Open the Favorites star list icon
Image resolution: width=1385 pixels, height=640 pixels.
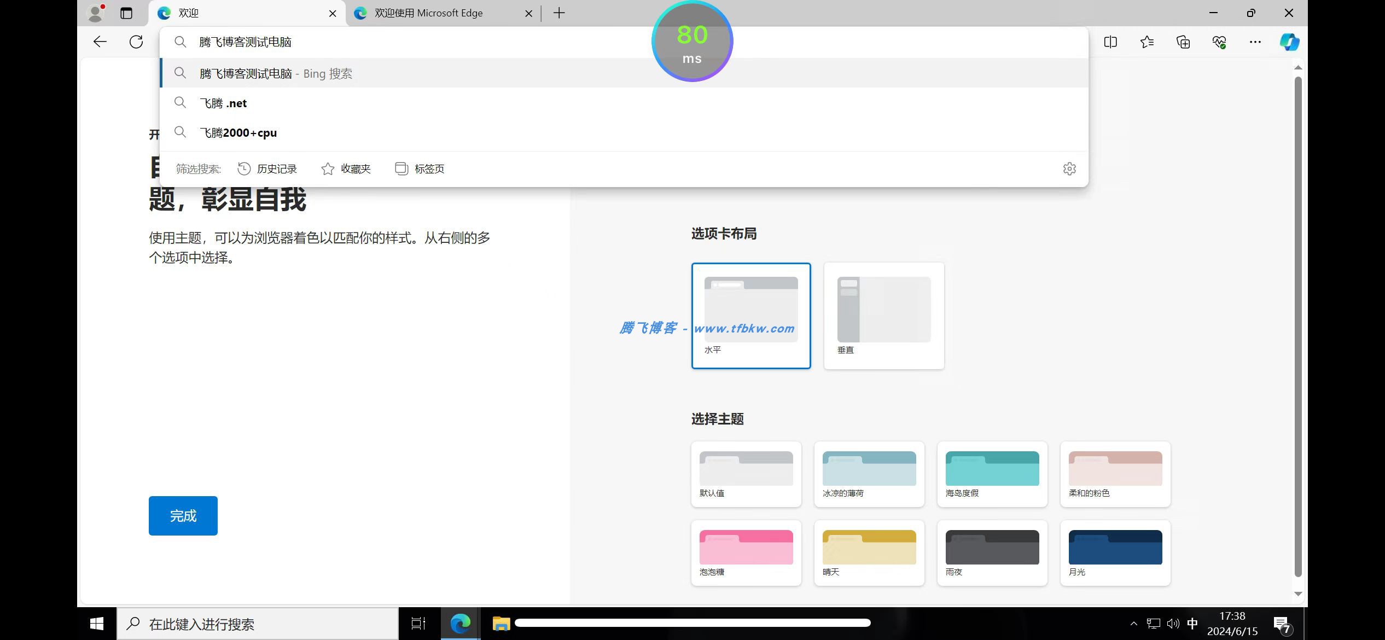coord(1147,42)
